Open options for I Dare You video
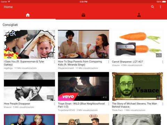 [55, 62]
